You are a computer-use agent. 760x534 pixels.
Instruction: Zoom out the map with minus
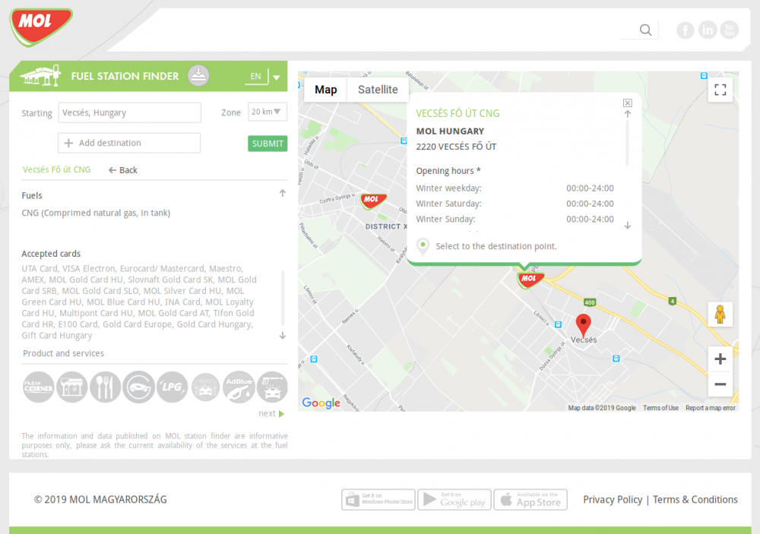coord(720,384)
